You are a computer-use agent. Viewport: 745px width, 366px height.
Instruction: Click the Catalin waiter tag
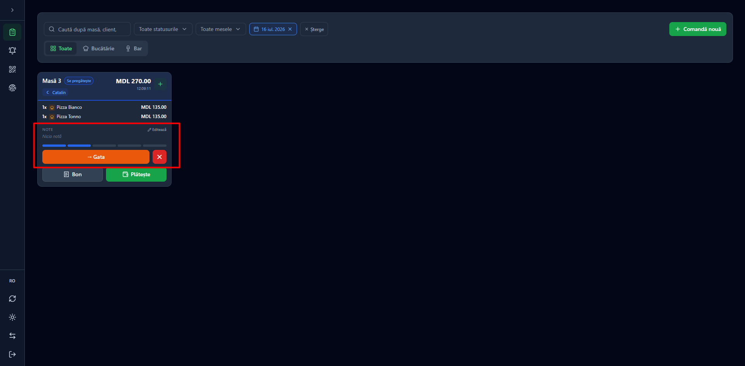(x=56, y=93)
